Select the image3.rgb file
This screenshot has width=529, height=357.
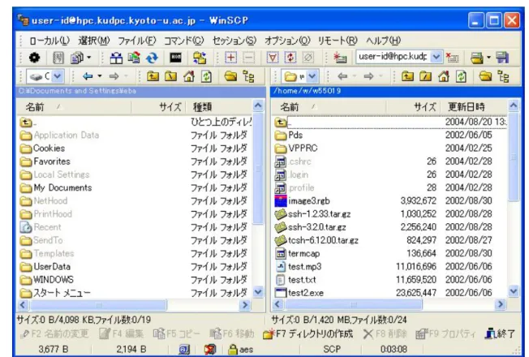click(303, 200)
